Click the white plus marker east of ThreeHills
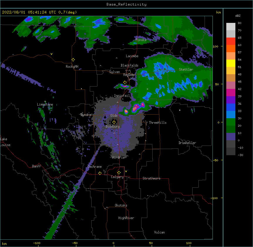This screenshot has width=253, height=247. [180, 110]
